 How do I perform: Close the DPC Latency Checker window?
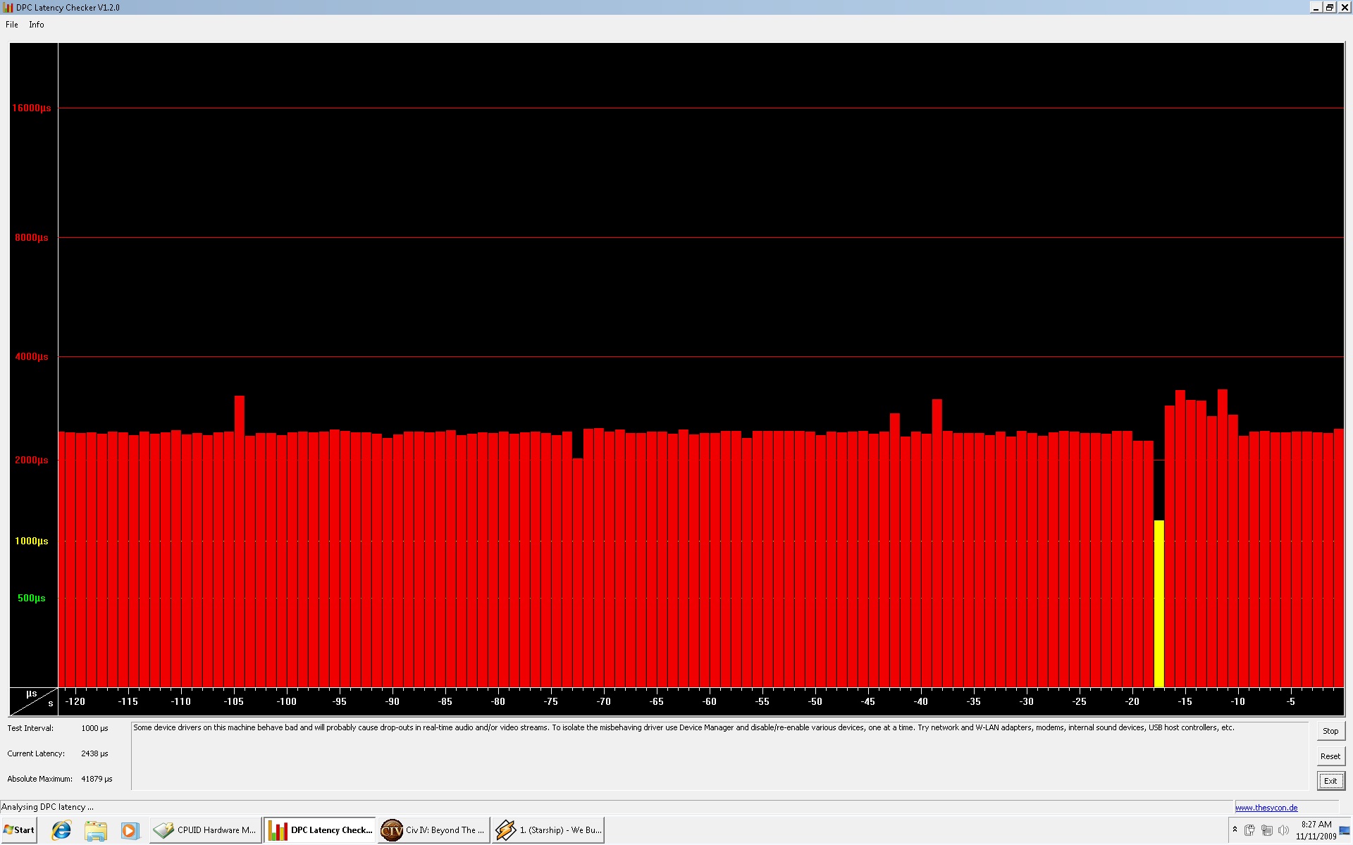(1344, 7)
